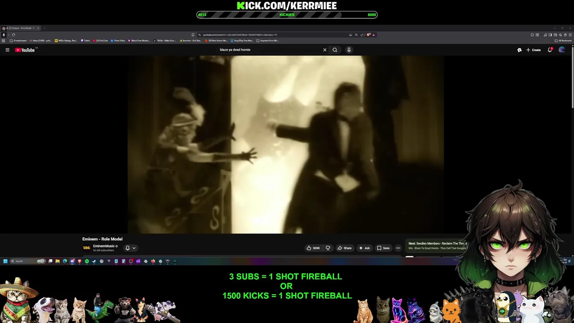Open the All Bookmarks folder
574x323 pixels.
[563, 40]
